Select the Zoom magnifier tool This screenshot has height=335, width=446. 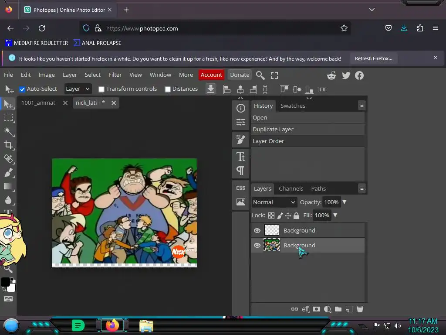click(8, 269)
